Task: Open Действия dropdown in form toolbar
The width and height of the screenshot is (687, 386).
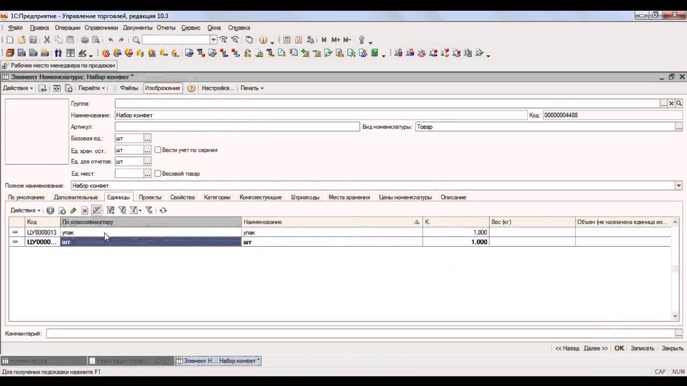Action: (18, 88)
